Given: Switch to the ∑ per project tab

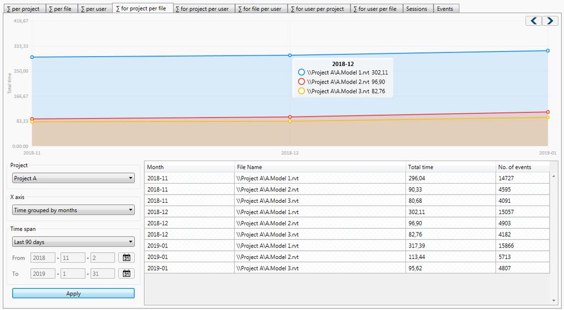Looking at the screenshot, I should 24,9.
